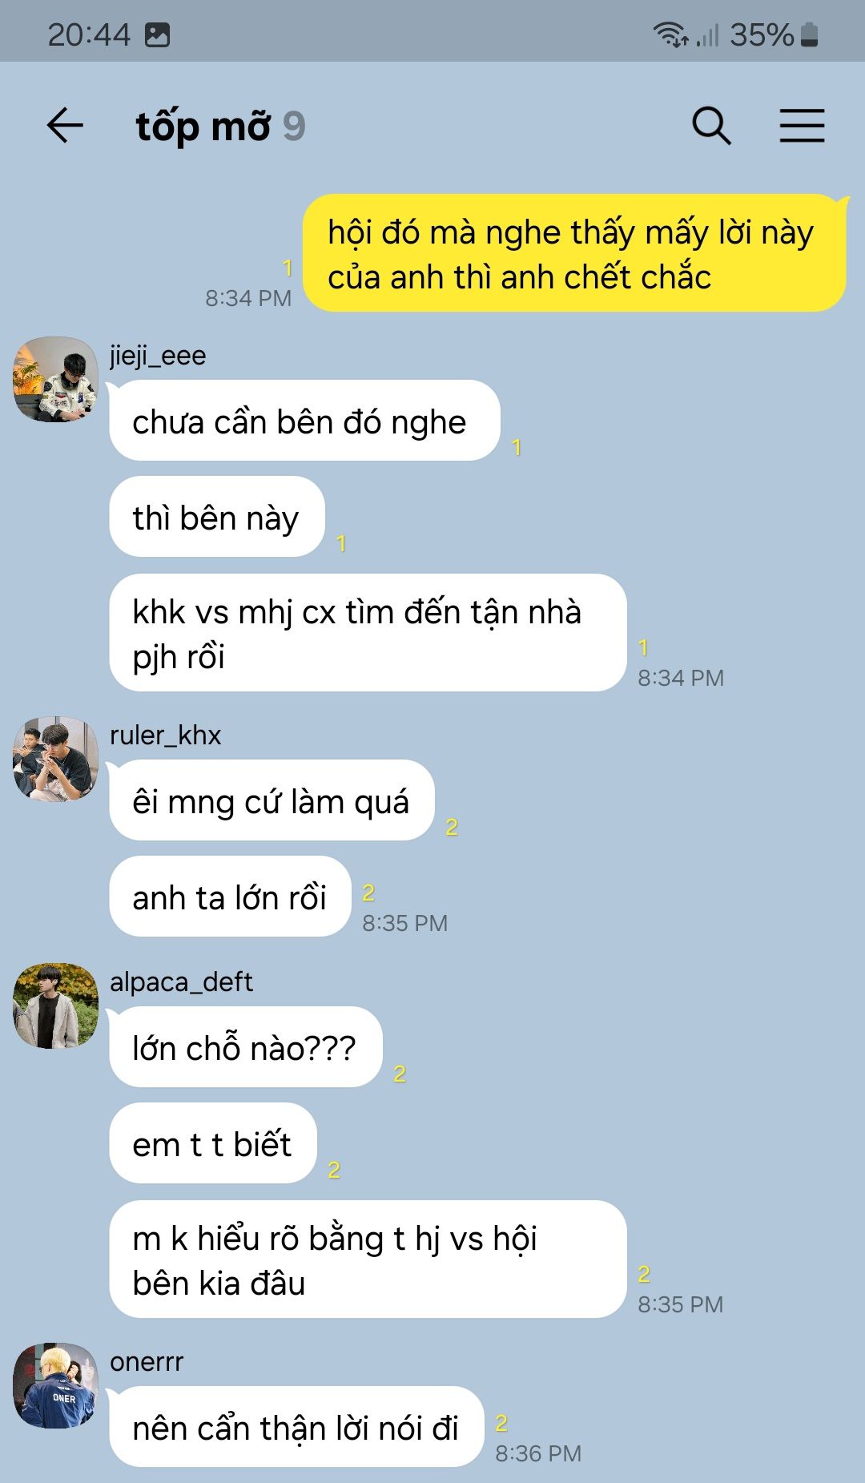Tap jieji_eee's profile picture
This screenshot has width=865, height=1483.
55,379
